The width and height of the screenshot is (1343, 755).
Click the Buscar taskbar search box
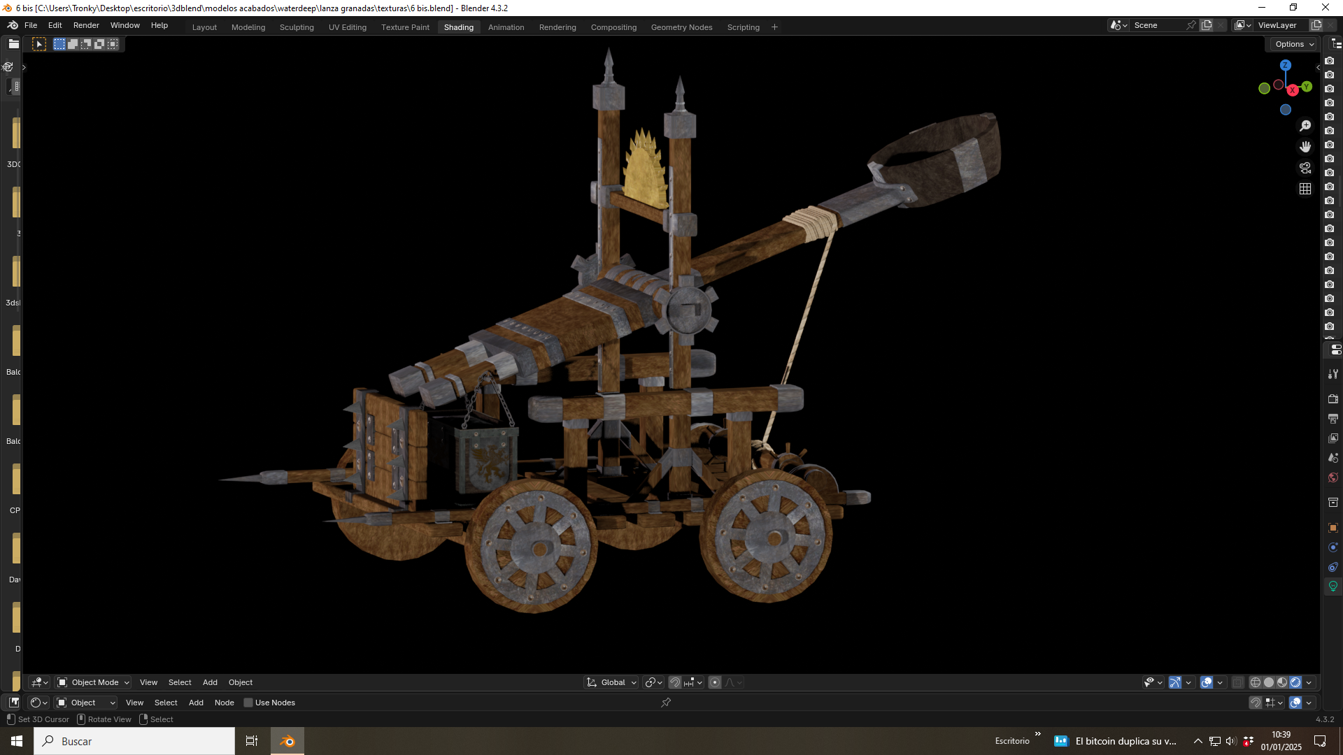coord(134,741)
